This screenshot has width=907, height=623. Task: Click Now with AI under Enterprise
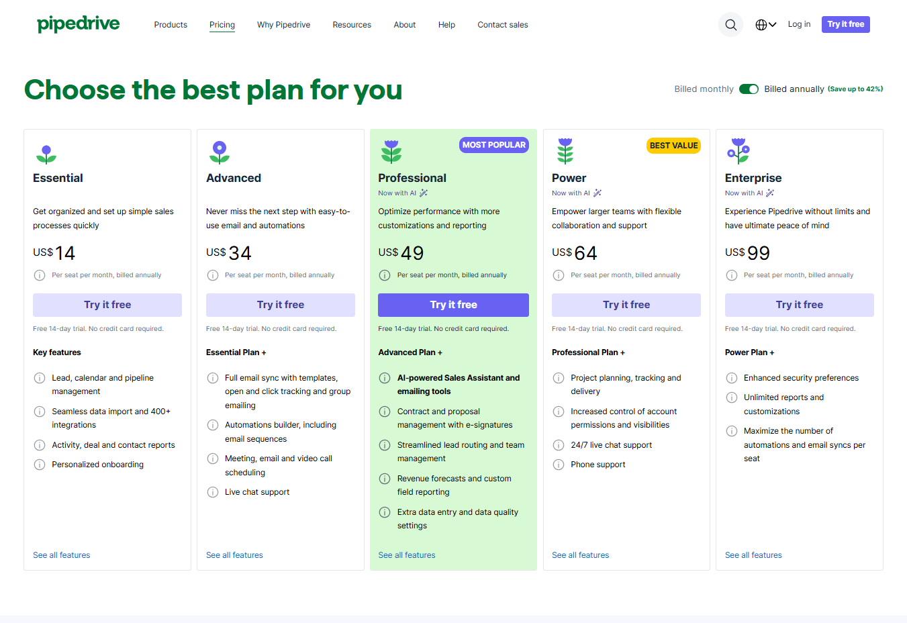coord(750,193)
